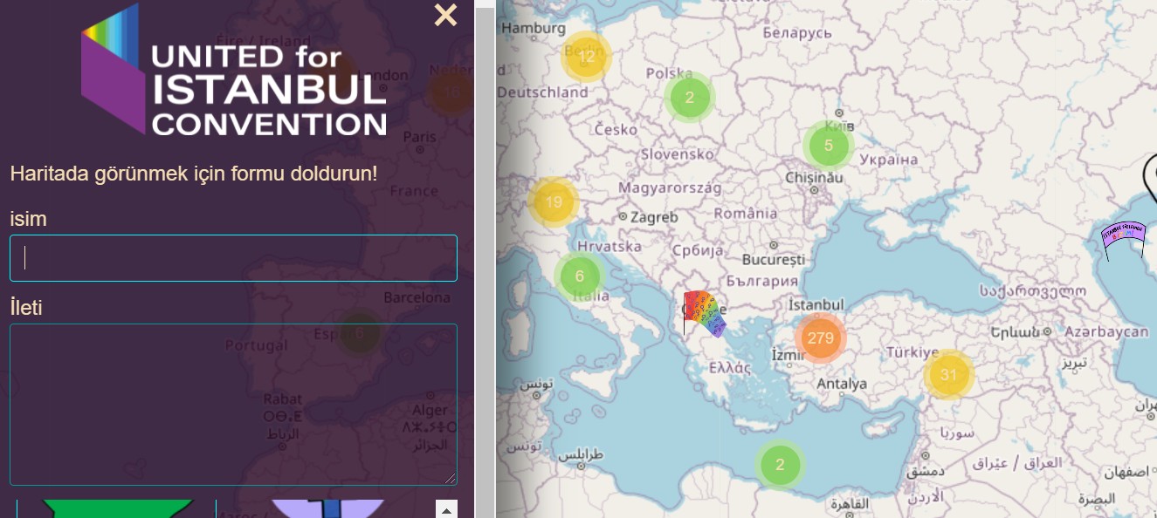Click the Česko country label
The width and height of the screenshot is (1157, 518).
[x=616, y=129]
